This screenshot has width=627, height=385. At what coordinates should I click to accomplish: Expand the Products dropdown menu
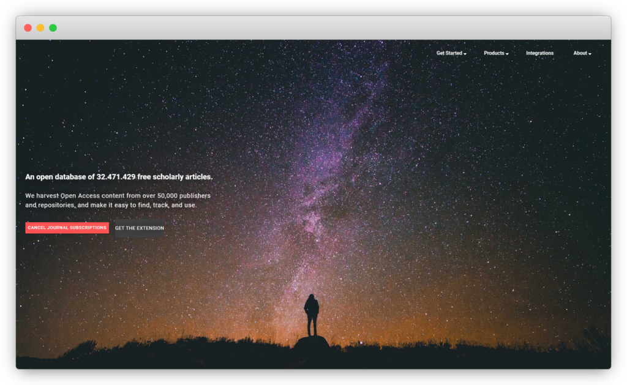tap(496, 53)
